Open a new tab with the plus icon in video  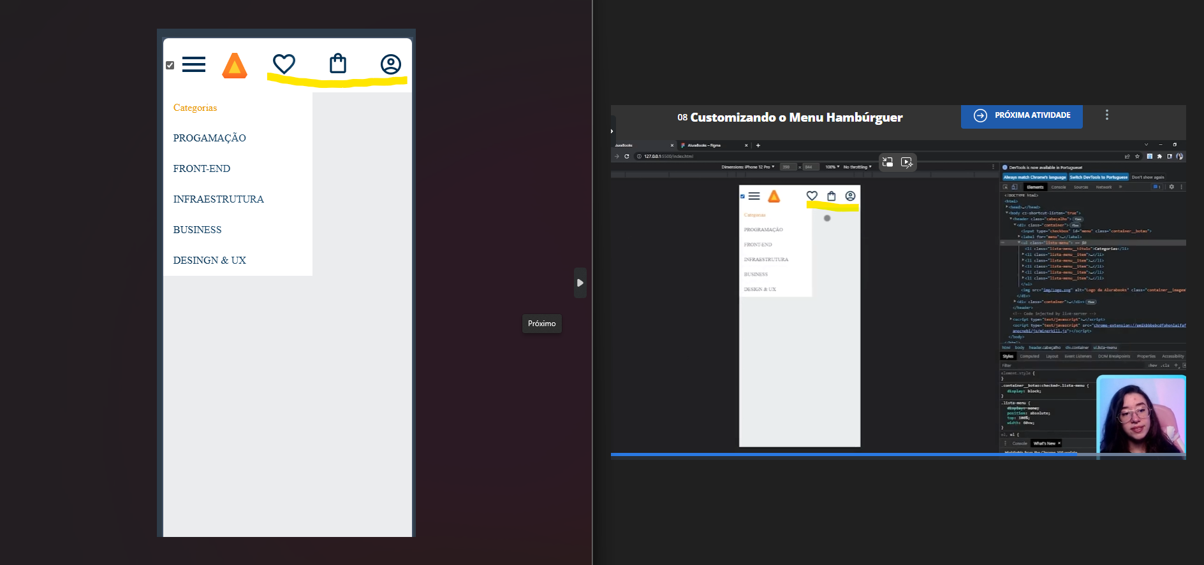(x=758, y=145)
